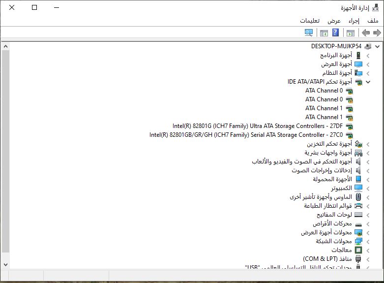This screenshot has width=384, height=283.
Task: Open the ملف menu
Action: [373, 21]
